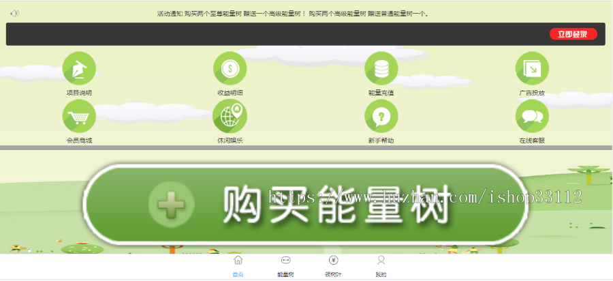Select the 广告投放 text label
Screen dimensions: 613x281
532,93
